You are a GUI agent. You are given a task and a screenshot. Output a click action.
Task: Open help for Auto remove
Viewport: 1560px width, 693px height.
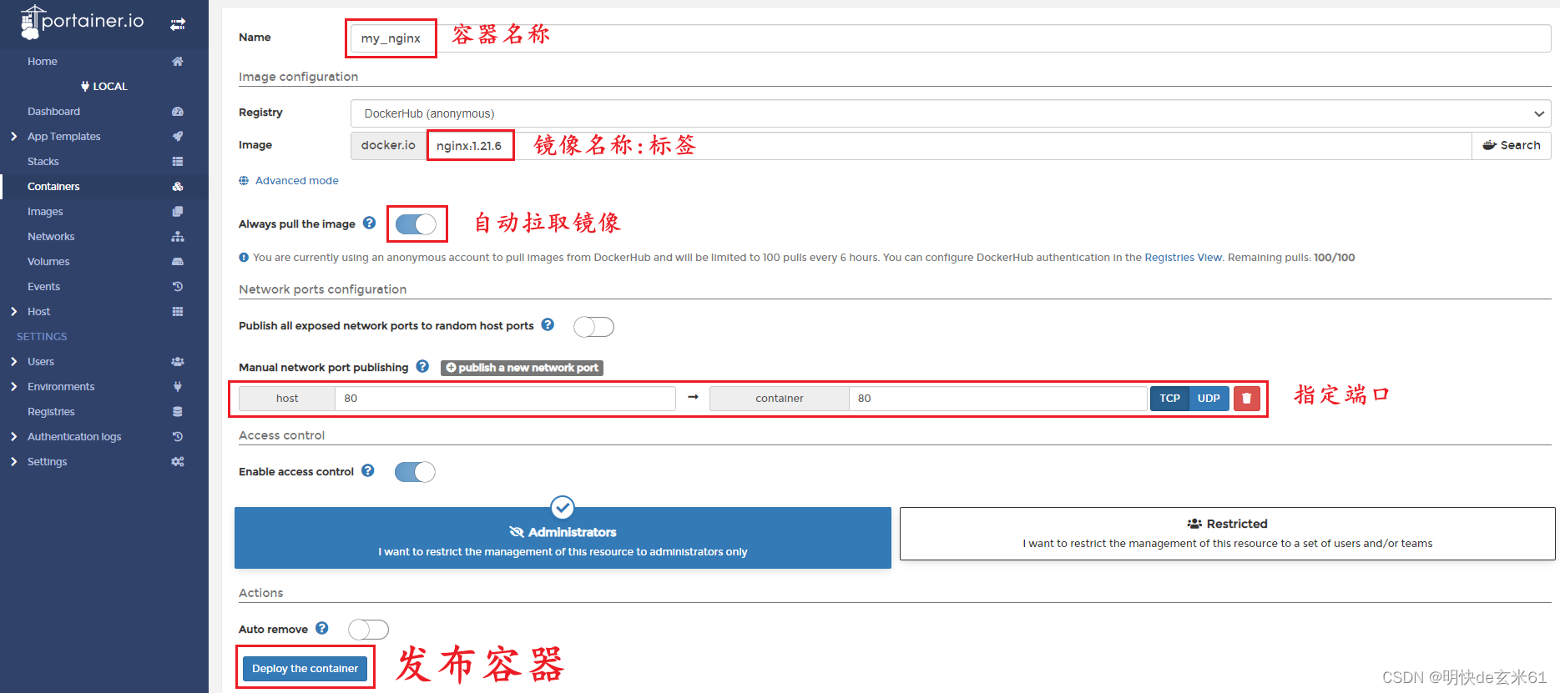click(x=321, y=628)
